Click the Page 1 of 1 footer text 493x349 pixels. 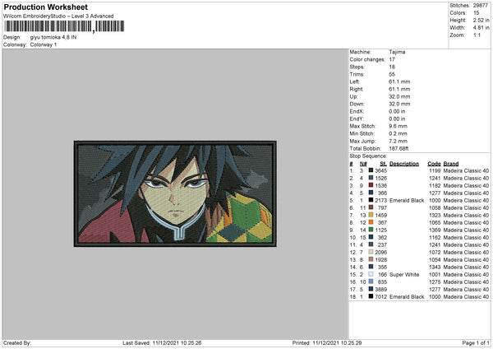[x=476, y=343]
